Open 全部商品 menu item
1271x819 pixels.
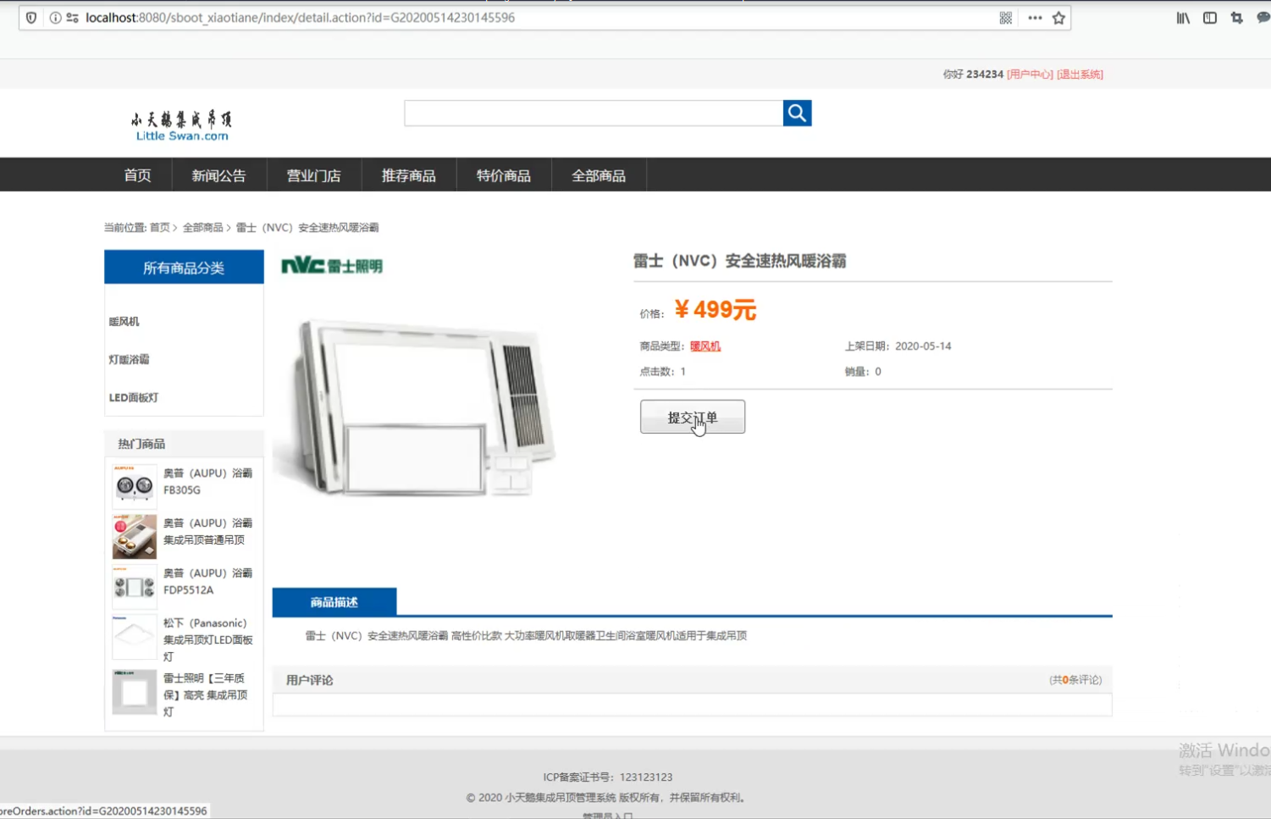(x=598, y=175)
